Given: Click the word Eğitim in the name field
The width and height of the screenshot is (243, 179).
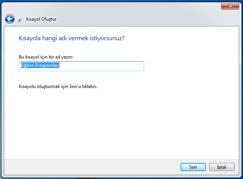Looking at the screenshot, I should (x=27, y=66).
